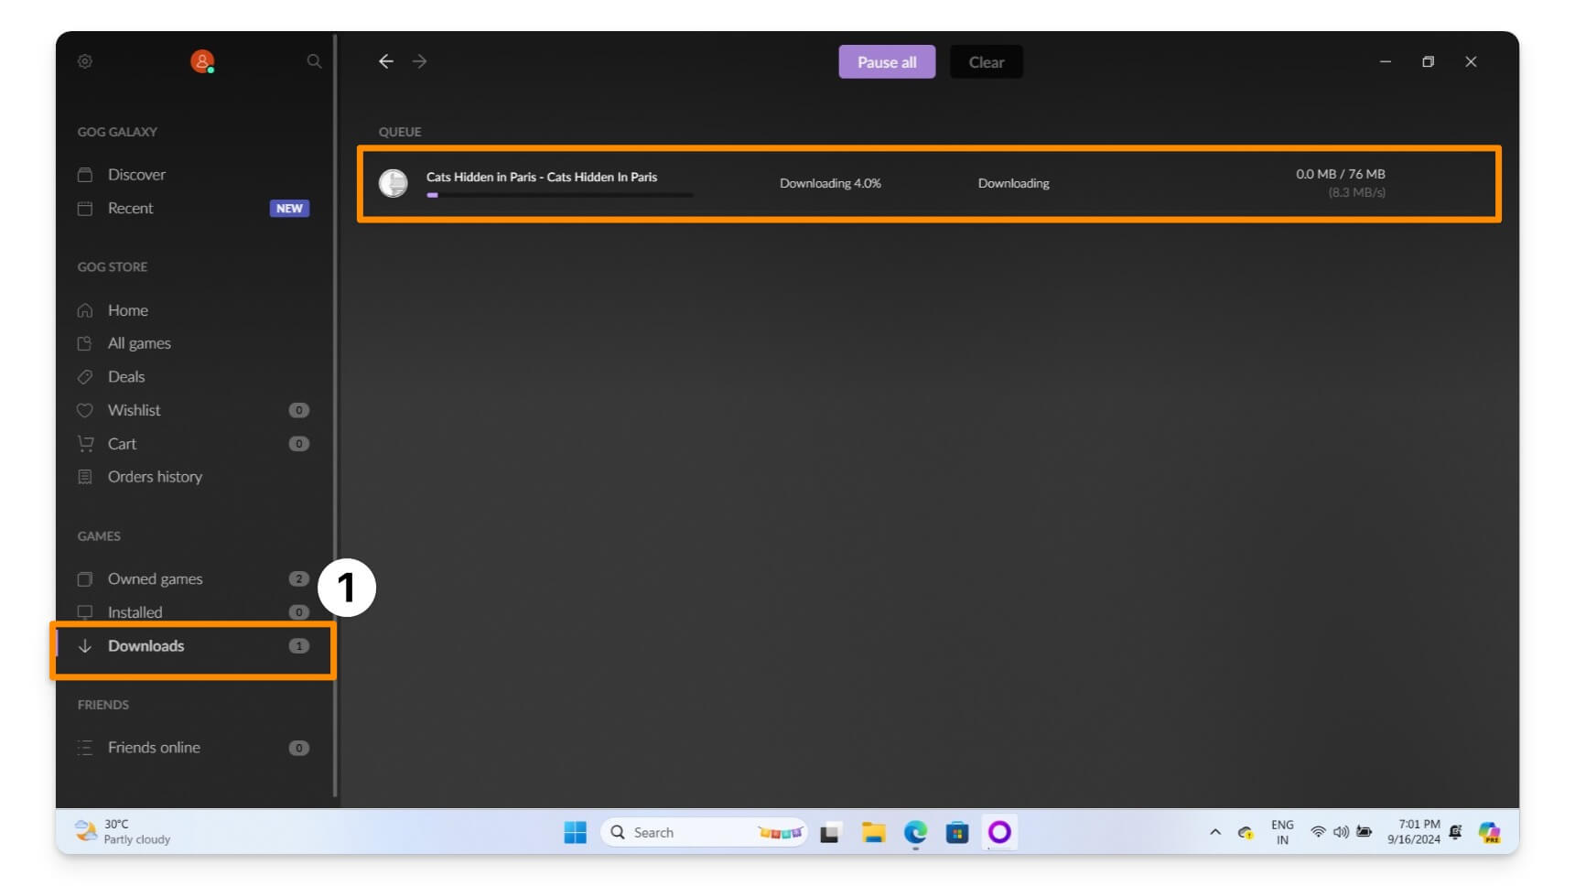Click the Installed games monitor icon
1575x886 pixels.
(85, 611)
